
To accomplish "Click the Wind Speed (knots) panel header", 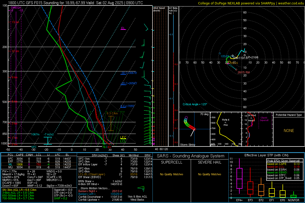I will tap(159, 9).
